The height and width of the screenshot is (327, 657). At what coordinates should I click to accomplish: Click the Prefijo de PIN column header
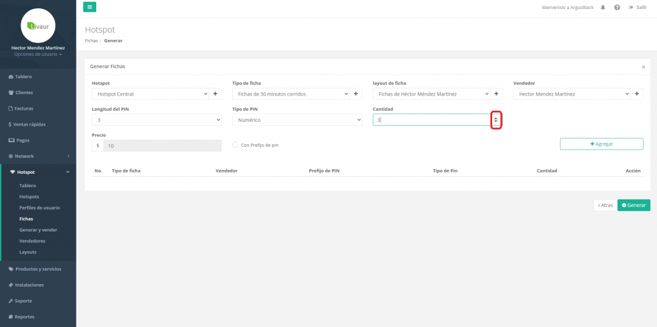click(x=324, y=171)
